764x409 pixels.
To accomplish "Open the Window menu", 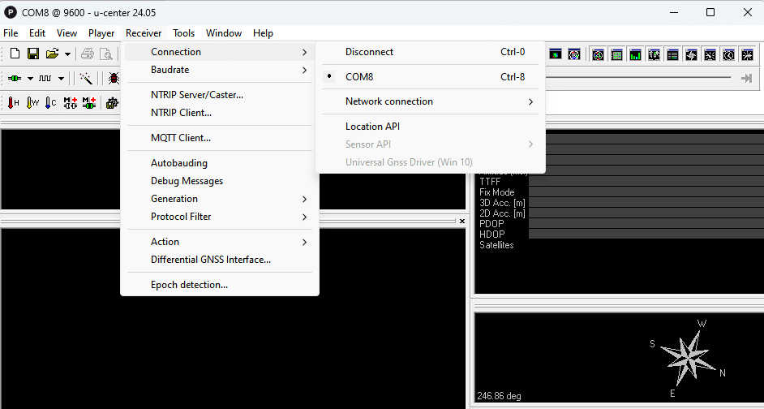I will (x=224, y=33).
